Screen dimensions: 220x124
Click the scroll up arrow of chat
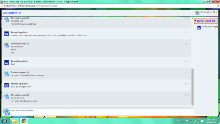pos(192,19)
